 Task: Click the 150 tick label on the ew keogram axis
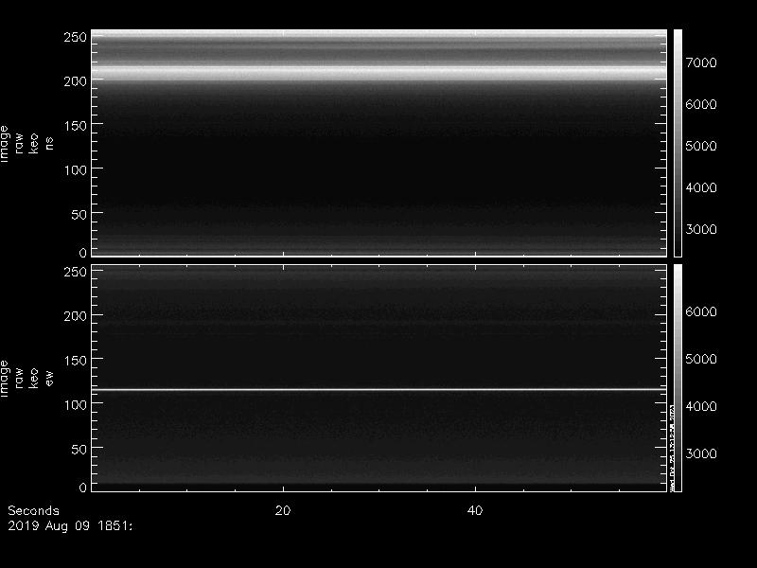76,361
